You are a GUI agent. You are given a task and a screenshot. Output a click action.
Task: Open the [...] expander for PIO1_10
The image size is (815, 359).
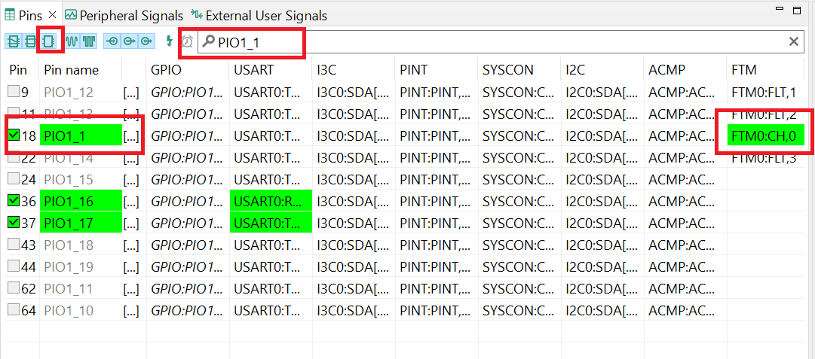click(x=131, y=310)
